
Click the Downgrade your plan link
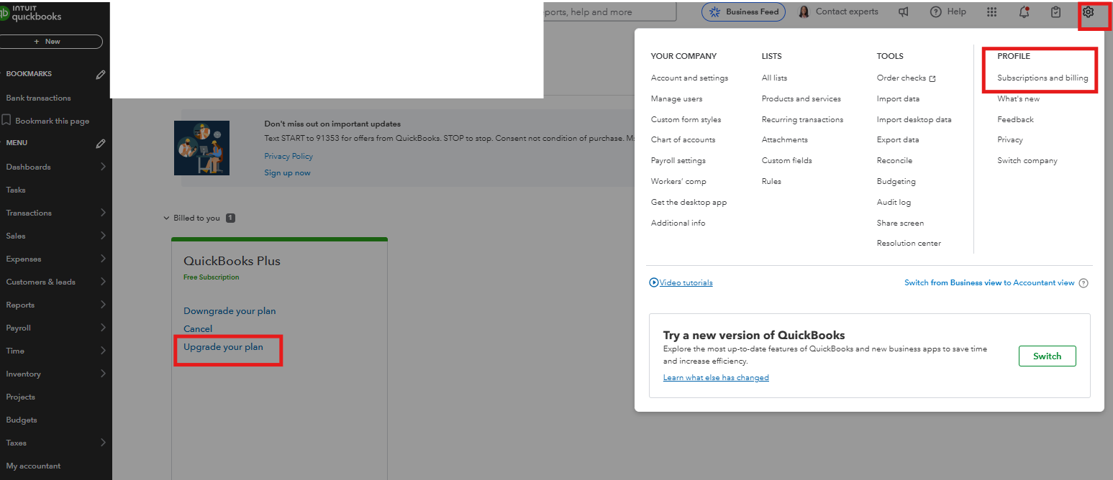click(x=230, y=311)
